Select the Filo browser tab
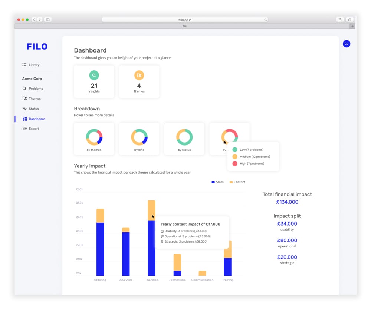Image resolution: width=371 pixels, height=310 pixels. 184,26
